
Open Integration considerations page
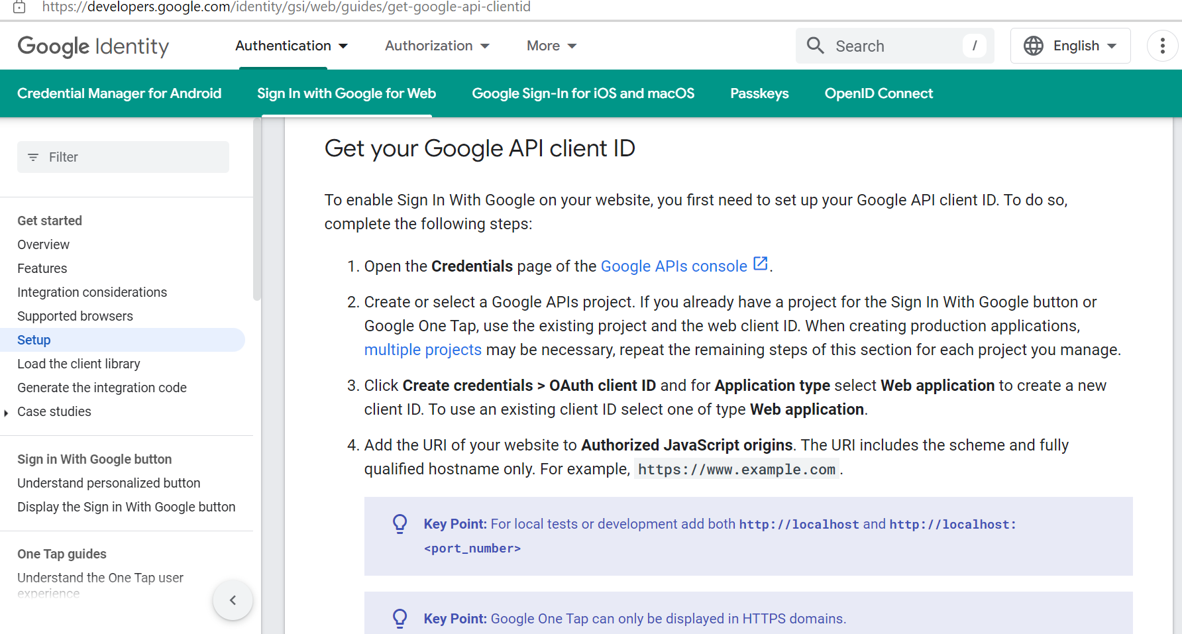click(x=92, y=292)
